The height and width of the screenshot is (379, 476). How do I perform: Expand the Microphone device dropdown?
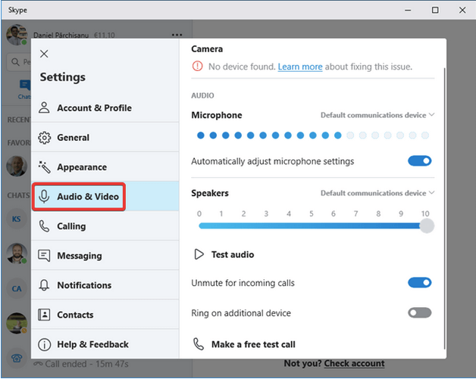pos(377,115)
